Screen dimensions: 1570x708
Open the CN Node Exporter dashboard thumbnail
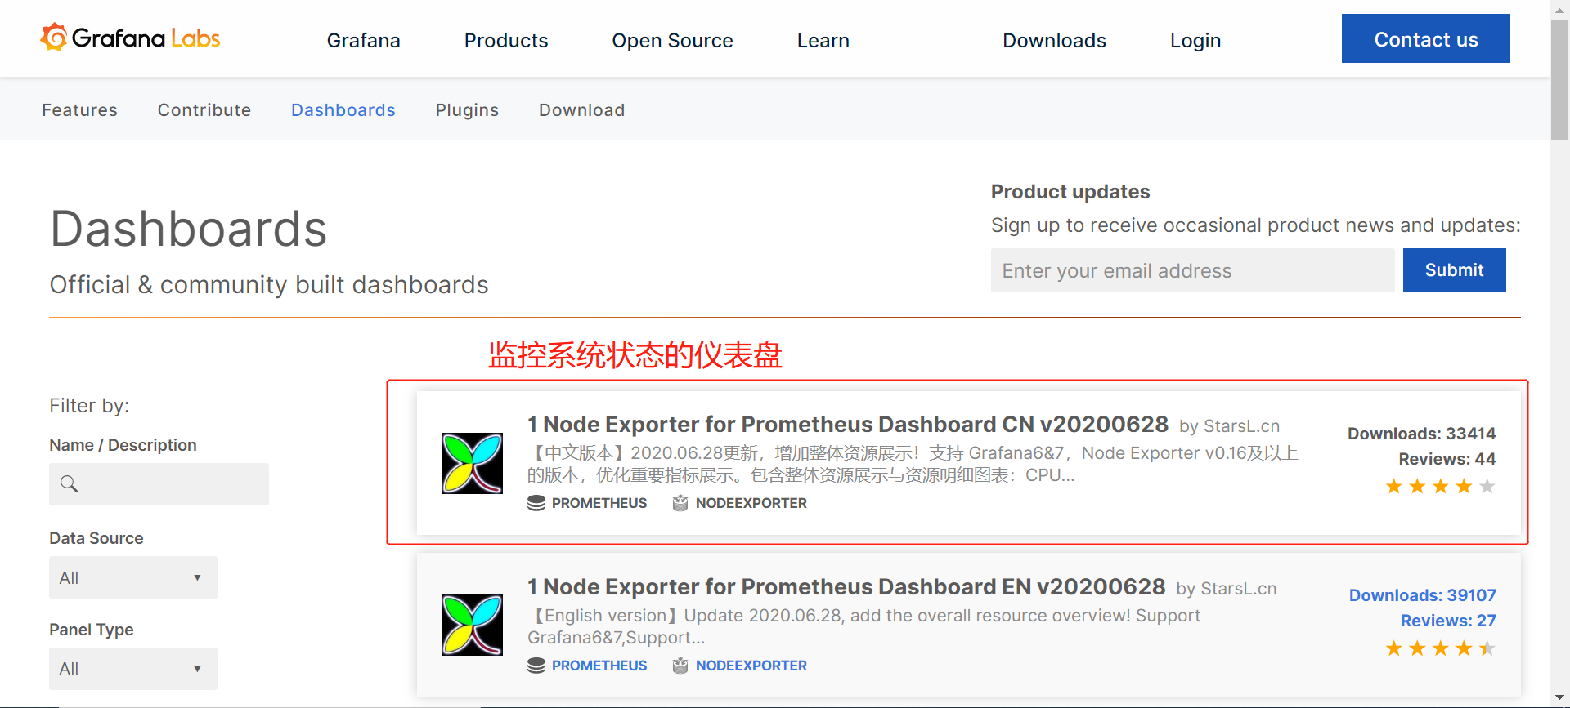pyautogui.click(x=472, y=463)
